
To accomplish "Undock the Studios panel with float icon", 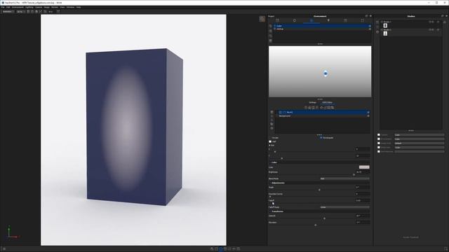I will click(x=442, y=16).
